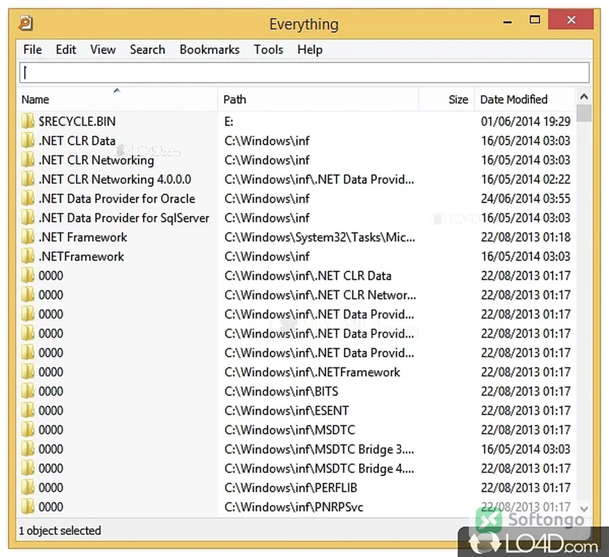The image size is (609, 557).
Task: Sort results by Size column header
Action: click(x=447, y=100)
